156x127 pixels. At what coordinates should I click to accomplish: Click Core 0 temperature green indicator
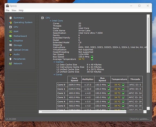coord(123,85)
